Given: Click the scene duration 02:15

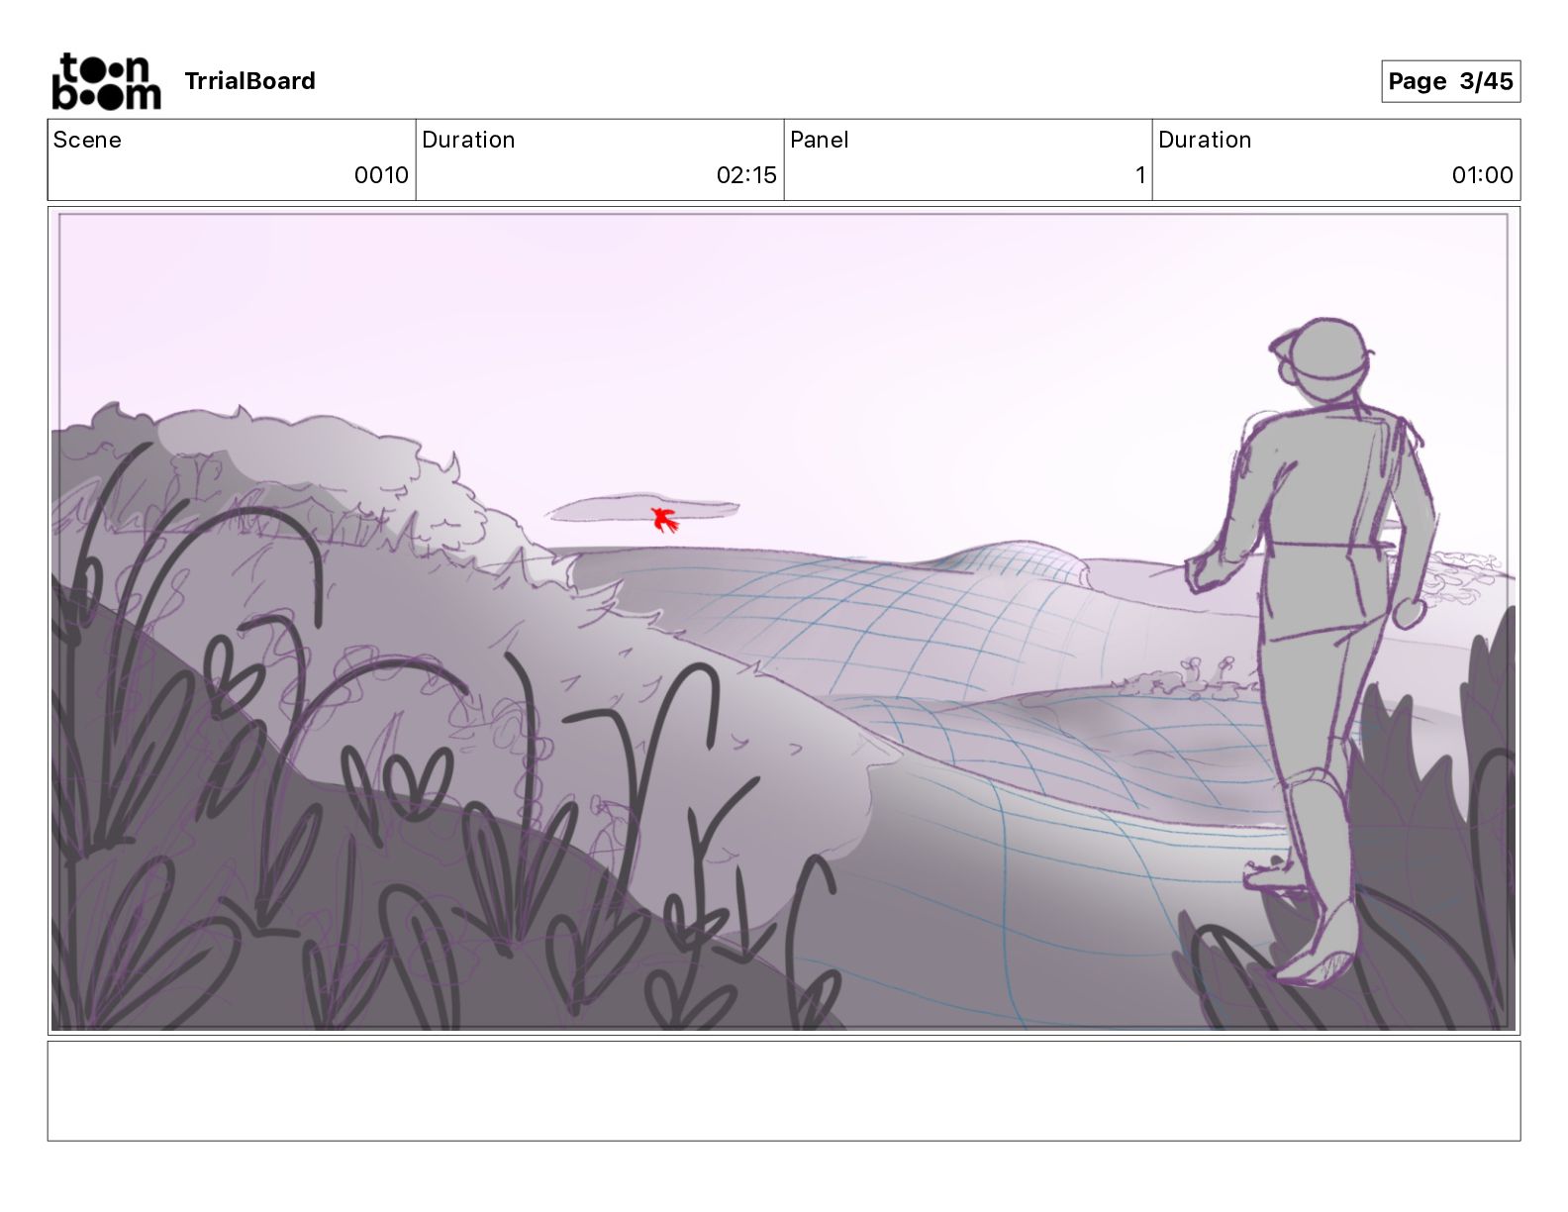Looking at the screenshot, I should click(x=746, y=175).
